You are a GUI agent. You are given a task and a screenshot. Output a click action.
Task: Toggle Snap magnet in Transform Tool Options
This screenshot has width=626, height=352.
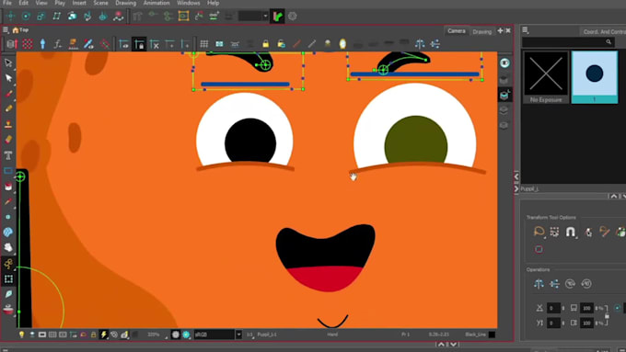point(571,232)
